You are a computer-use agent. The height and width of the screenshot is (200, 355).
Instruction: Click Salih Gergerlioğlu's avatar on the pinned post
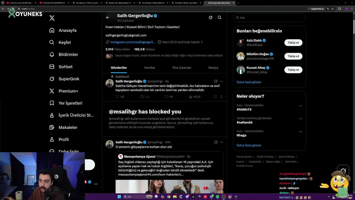point(110,83)
